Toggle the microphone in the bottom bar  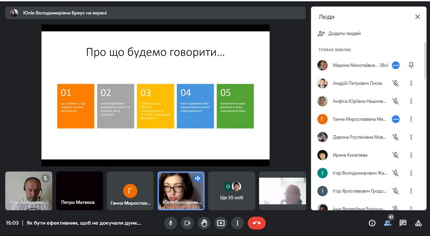click(170, 223)
